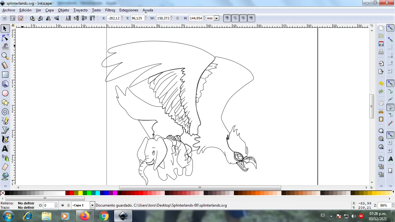Click Select all in all layers icon
The image size is (395, 222).
[x=13, y=18]
